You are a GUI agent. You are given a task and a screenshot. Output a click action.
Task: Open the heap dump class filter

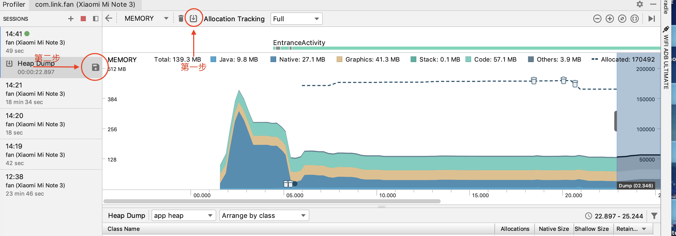[654, 216]
